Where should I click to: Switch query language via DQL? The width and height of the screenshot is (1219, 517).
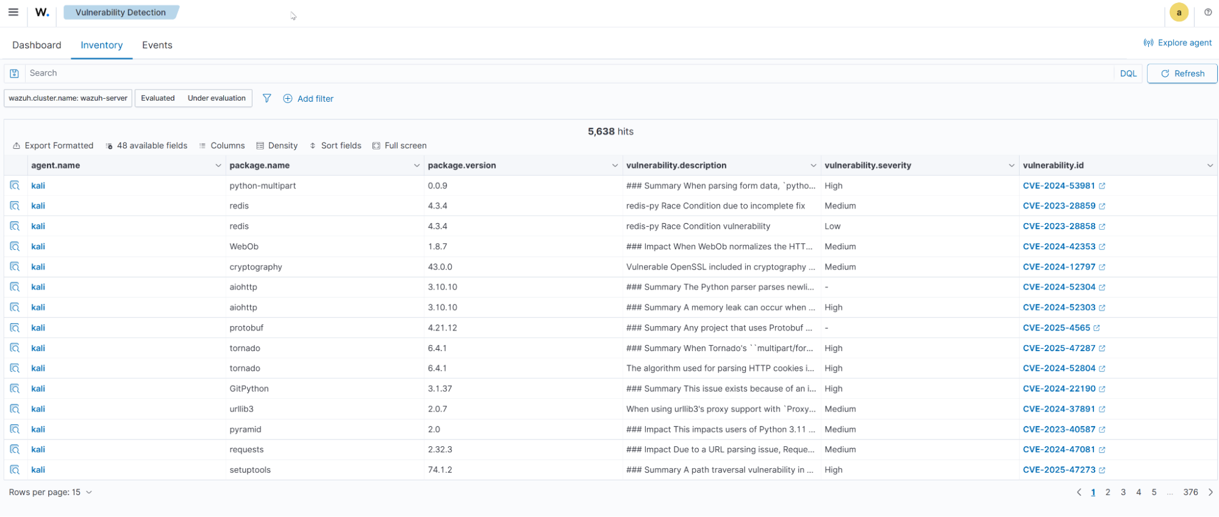pos(1128,73)
